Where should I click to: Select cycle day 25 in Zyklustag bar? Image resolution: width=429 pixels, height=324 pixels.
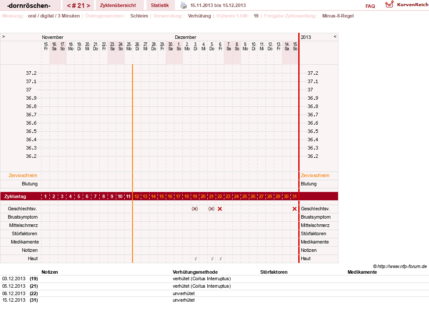coord(244,196)
